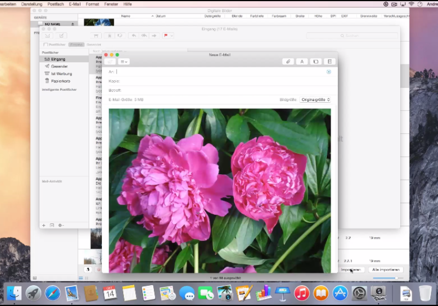
Task: Reply all double arrow in the Mail toolbar
Action: point(144,36)
